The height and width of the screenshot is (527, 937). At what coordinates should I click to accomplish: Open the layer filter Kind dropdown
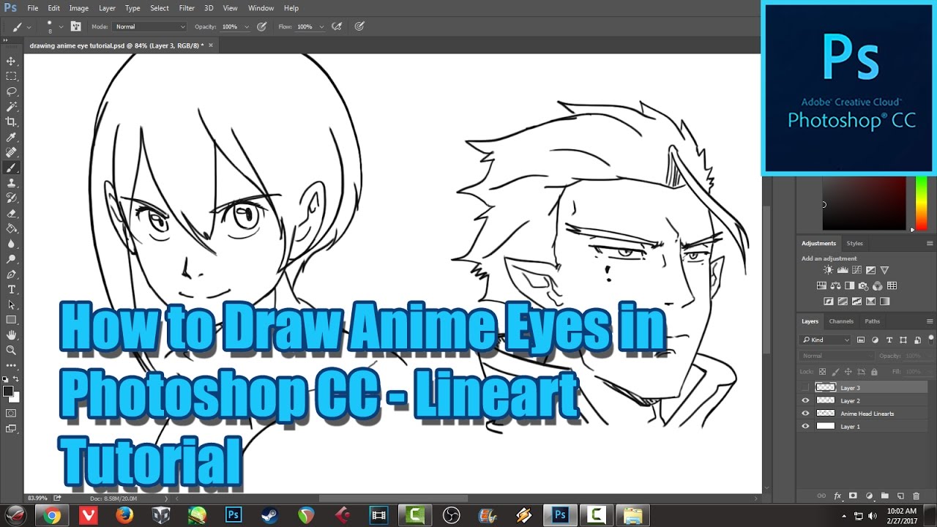click(x=826, y=340)
